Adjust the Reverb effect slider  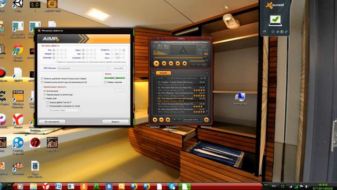click(60, 54)
